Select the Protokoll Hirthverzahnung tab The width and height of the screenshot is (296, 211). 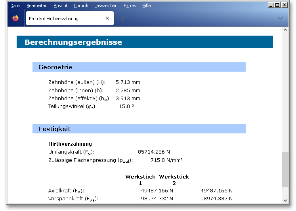[63, 19]
